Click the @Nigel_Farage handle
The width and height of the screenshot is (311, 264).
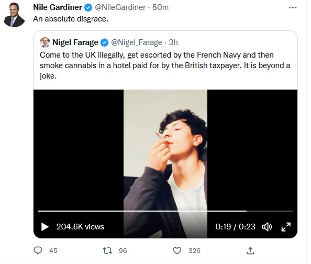click(x=137, y=42)
